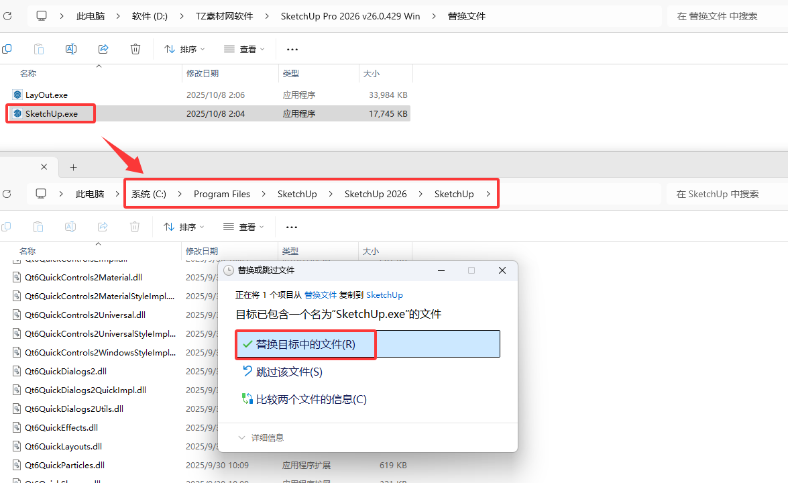This screenshot has width=788, height=483.
Task: Open the See more ellipsis on the top toolbar
Action: [x=291, y=48]
